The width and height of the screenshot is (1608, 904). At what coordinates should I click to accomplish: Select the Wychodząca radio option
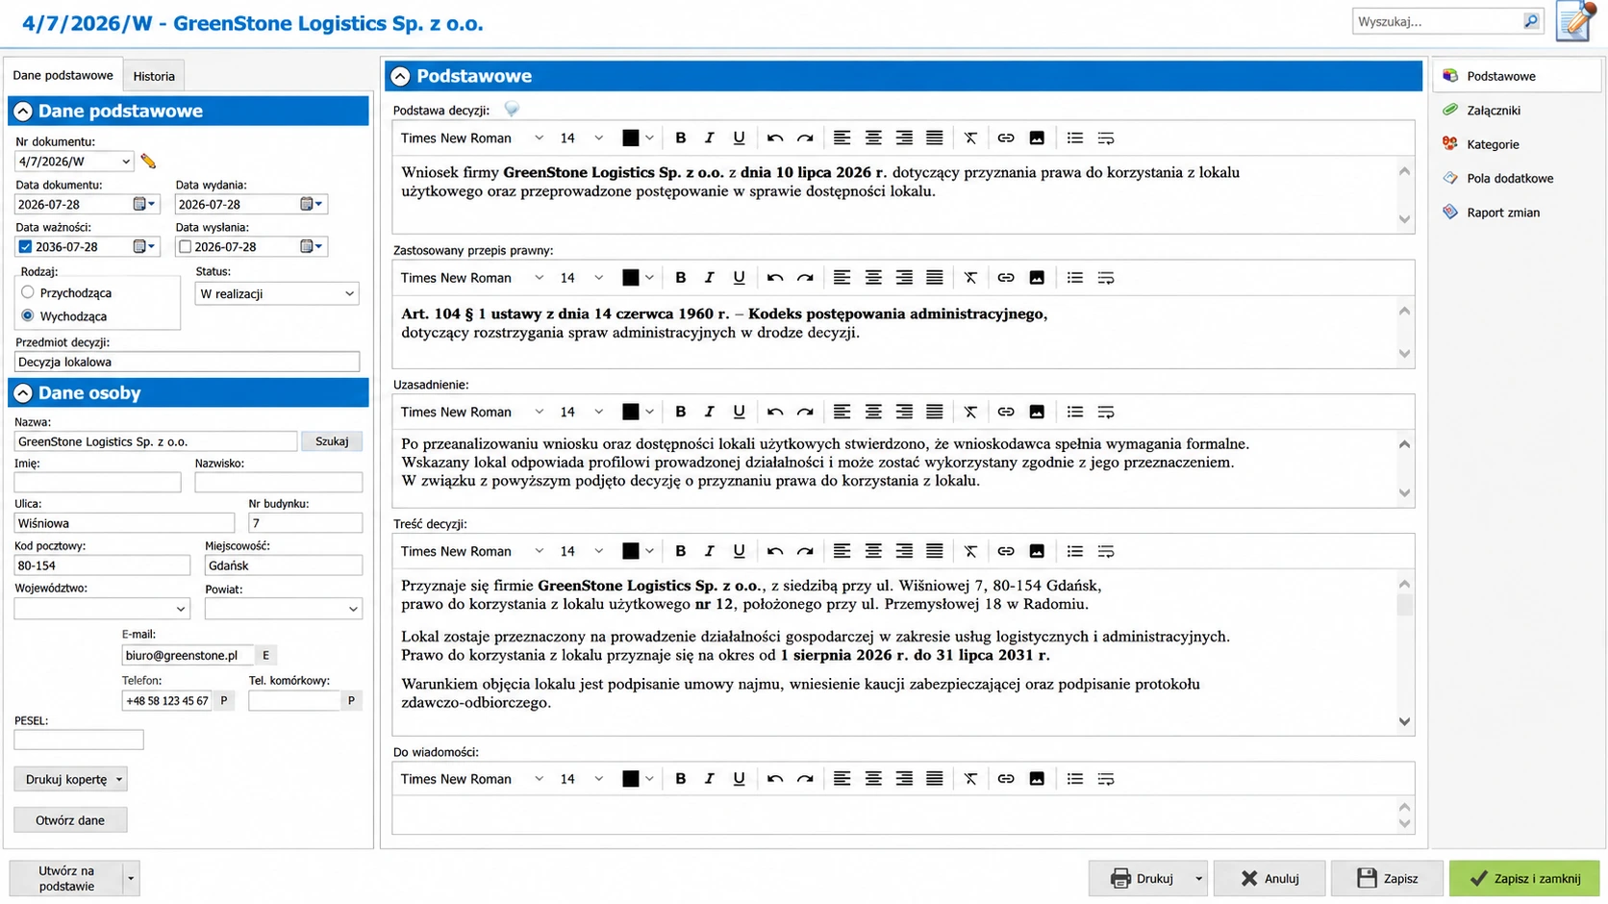coord(28,315)
